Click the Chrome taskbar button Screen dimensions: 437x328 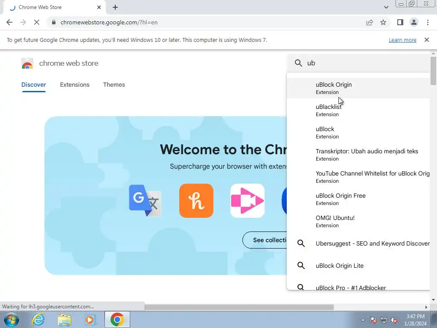pos(117,319)
